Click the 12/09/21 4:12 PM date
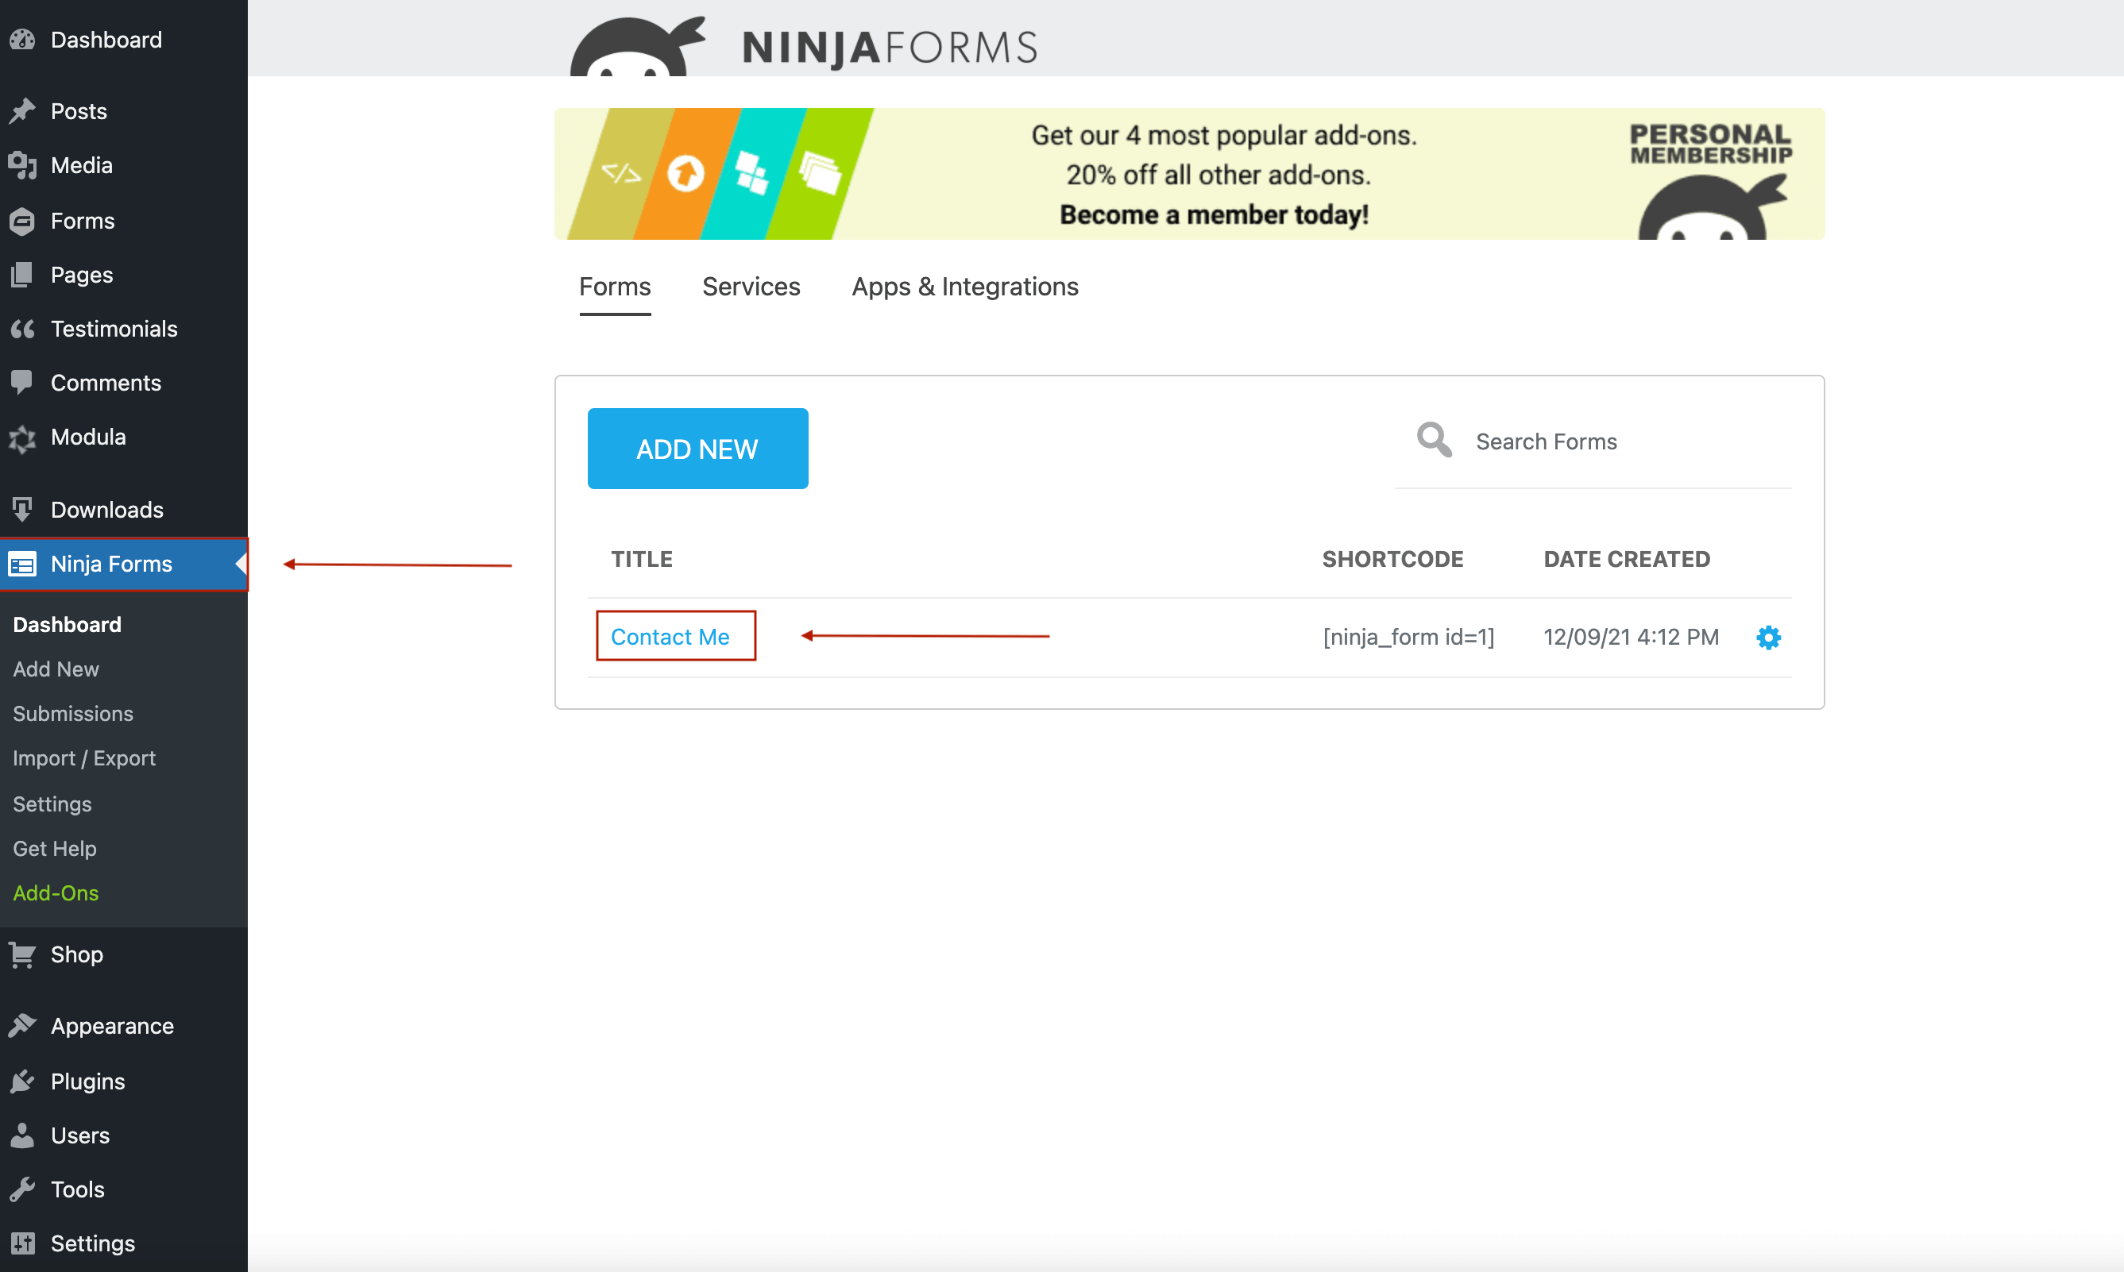 [x=1630, y=637]
